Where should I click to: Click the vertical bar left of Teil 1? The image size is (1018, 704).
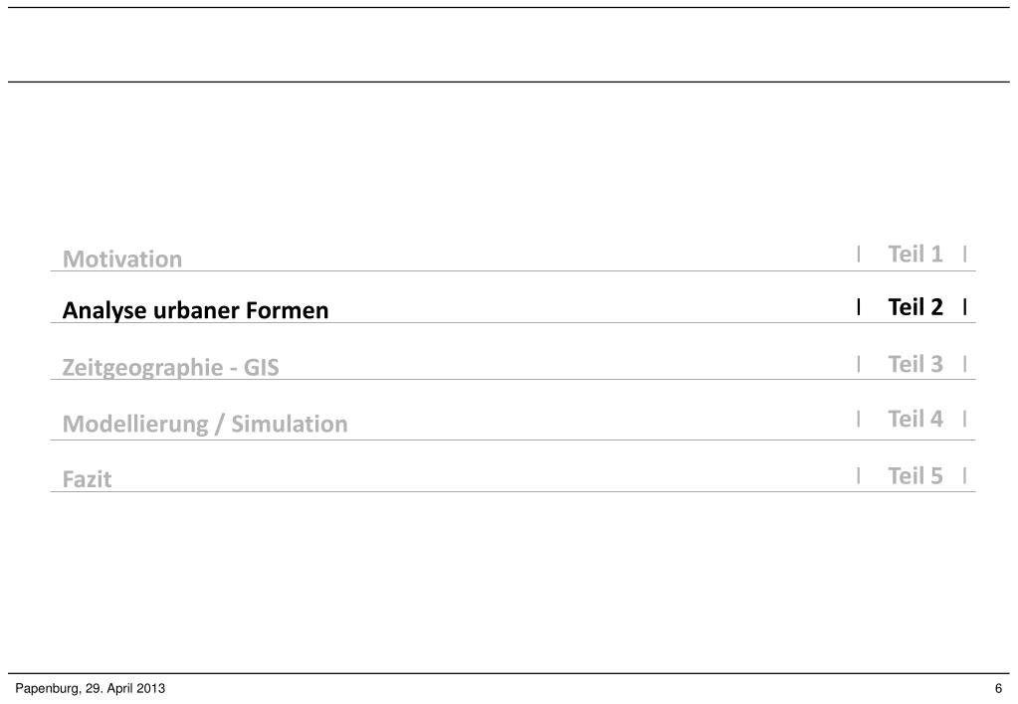[x=858, y=255]
